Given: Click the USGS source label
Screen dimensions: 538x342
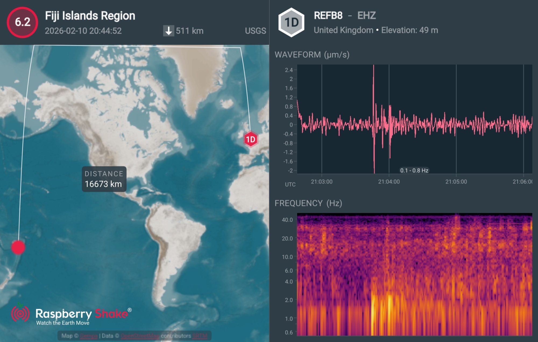Looking at the screenshot, I should click(x=255, y=31).
